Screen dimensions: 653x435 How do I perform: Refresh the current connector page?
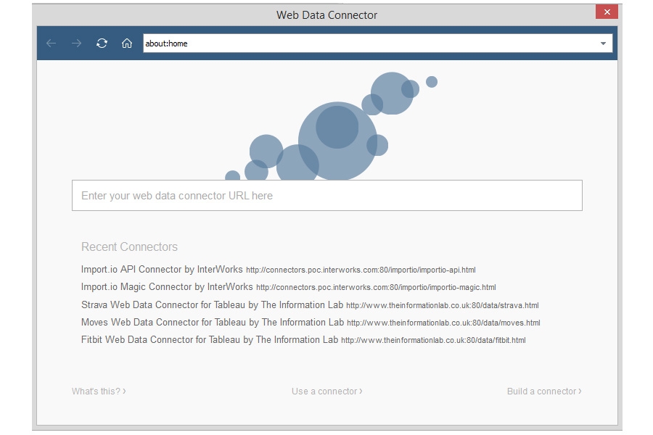click(x=100, y=43)
